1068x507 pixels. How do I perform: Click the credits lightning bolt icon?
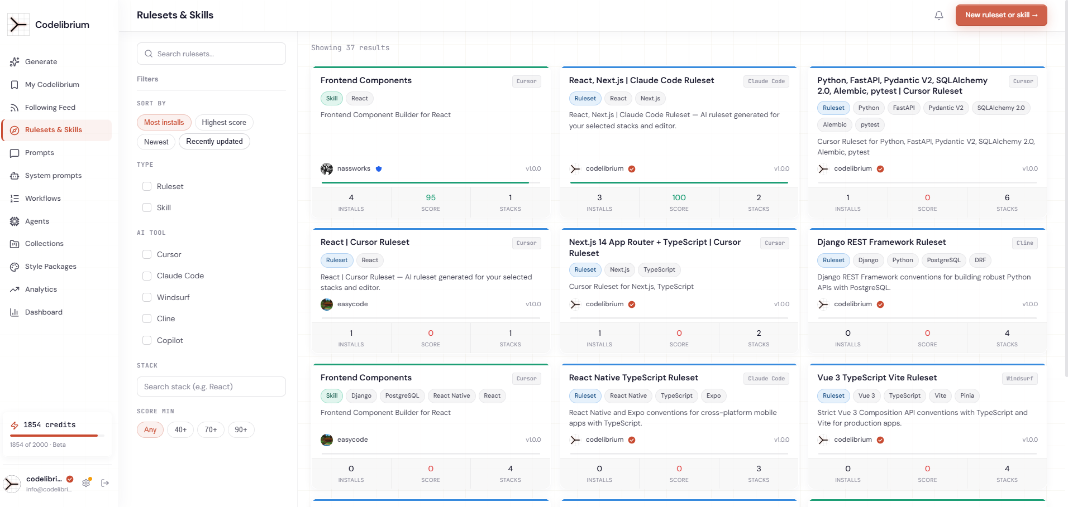15,425
